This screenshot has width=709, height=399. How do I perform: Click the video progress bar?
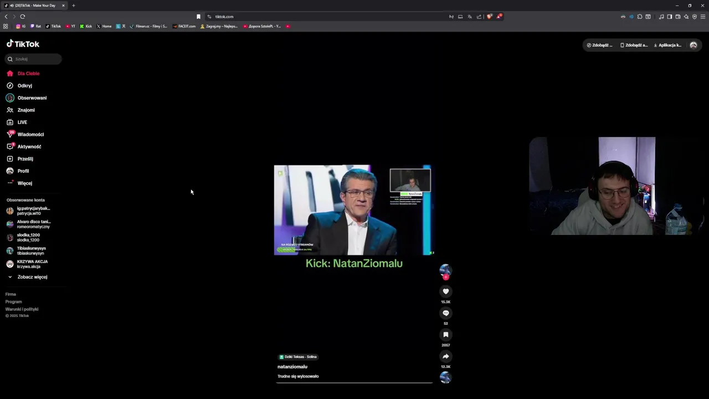354,382
